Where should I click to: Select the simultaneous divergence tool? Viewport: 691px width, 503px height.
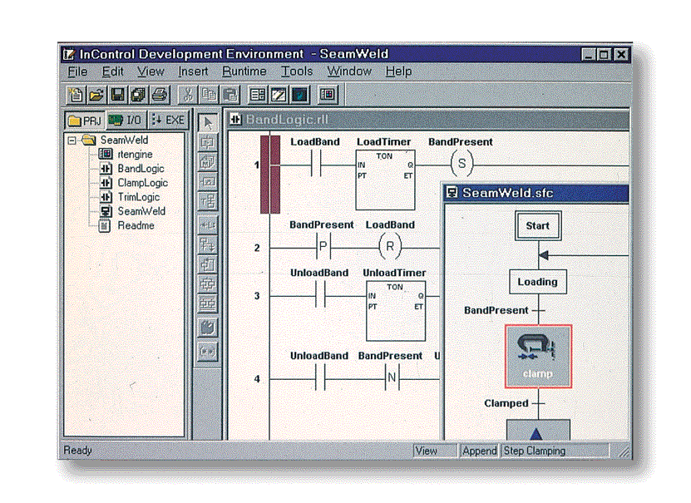coord(208,284)
